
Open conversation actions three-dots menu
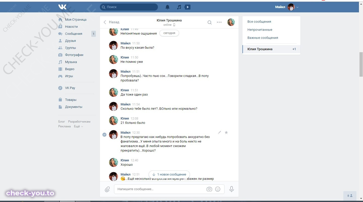pos(219,22)
